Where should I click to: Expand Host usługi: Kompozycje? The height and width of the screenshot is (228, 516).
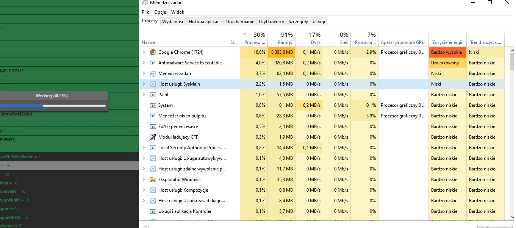coord(144,190)
